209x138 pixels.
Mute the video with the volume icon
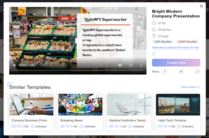(x=120, y=65)
